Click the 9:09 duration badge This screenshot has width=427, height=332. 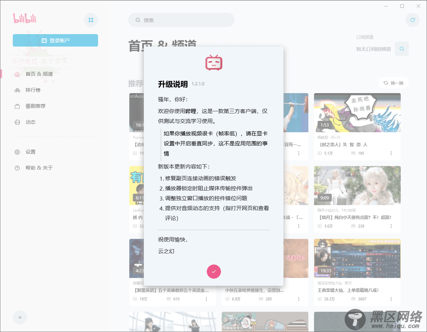[325, 198]
